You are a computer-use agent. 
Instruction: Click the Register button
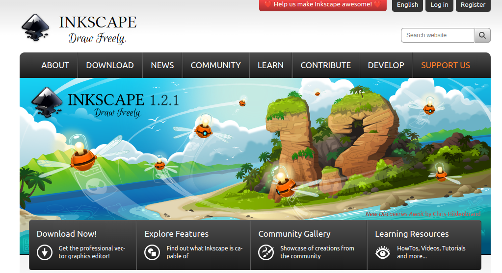pos(473,5)
